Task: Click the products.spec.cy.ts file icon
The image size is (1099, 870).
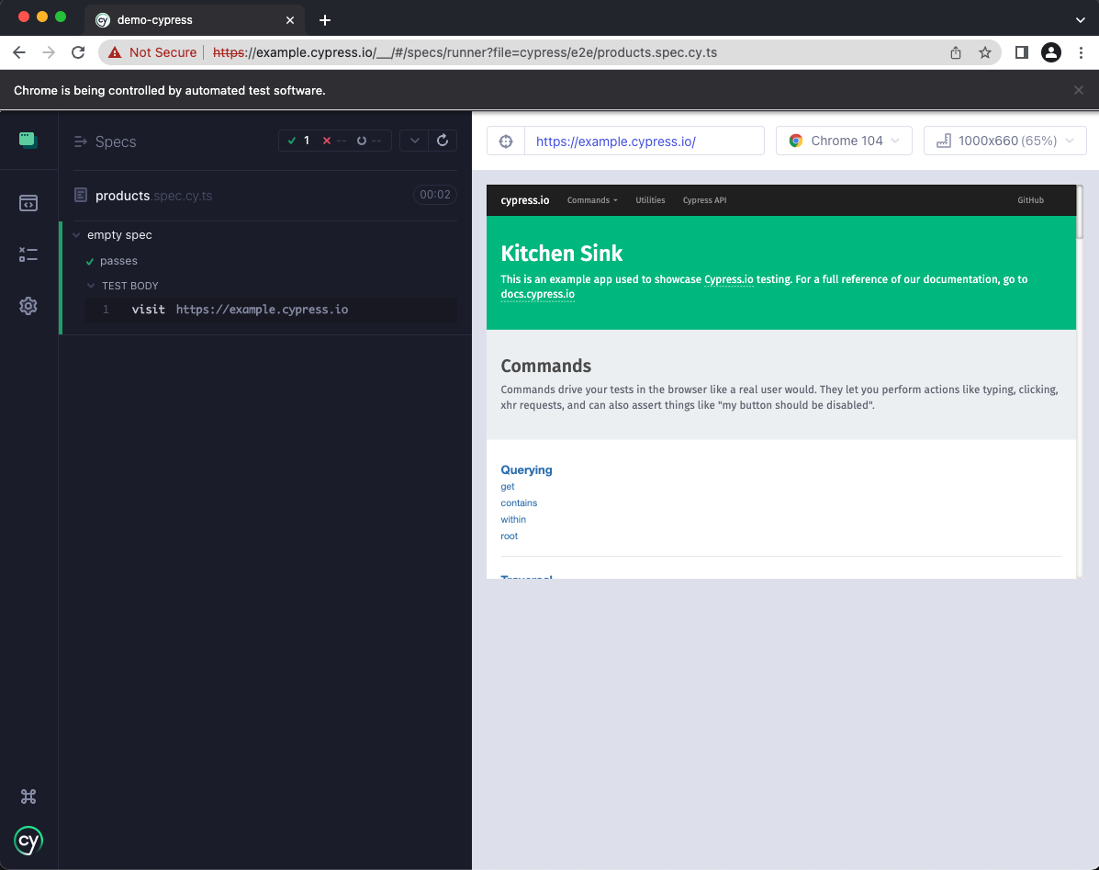Action: click(81, 195)
